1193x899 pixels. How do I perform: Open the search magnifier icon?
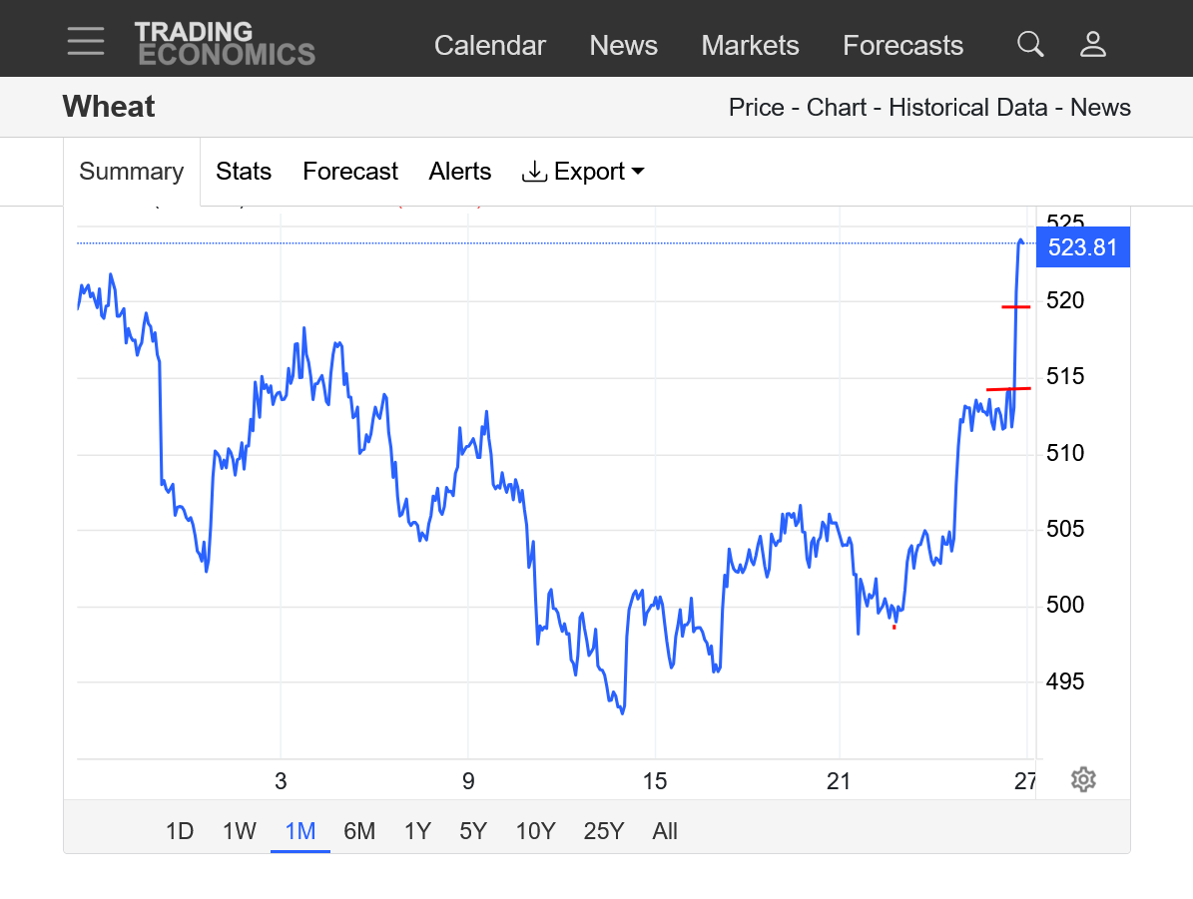coord(1030,44)
